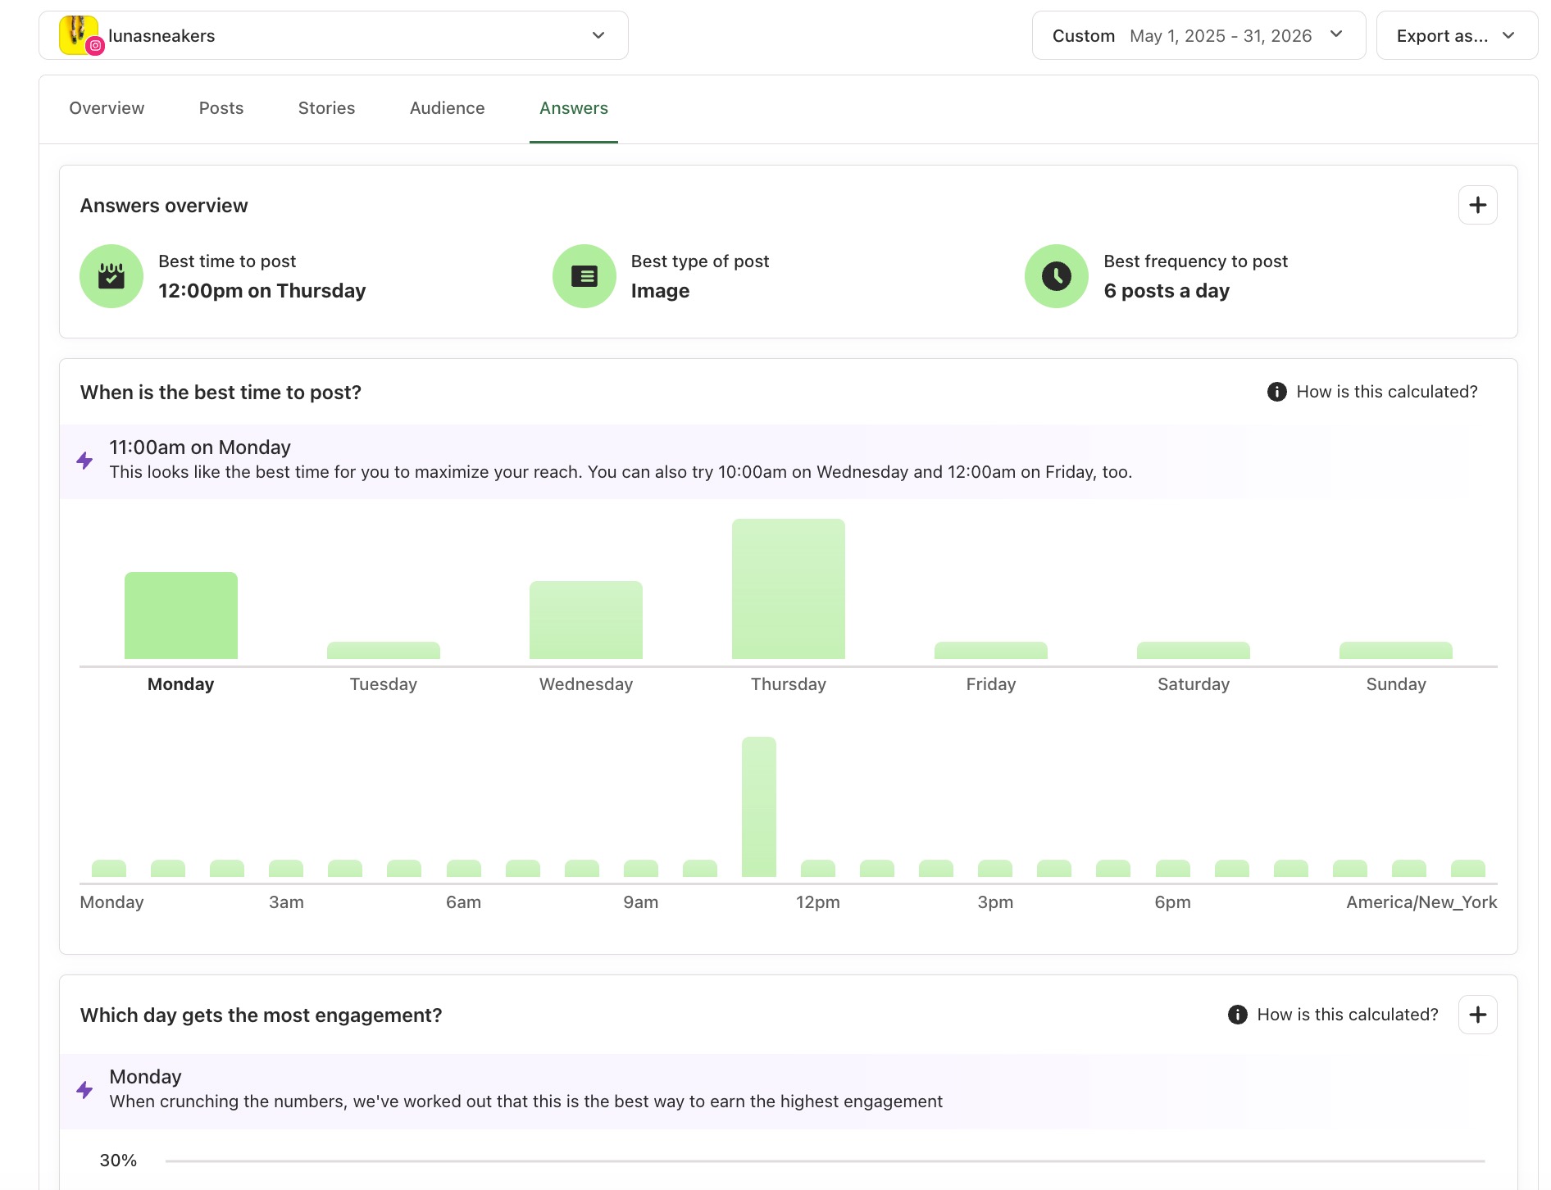Click the Best type of post icon

(x=584, y=276)
